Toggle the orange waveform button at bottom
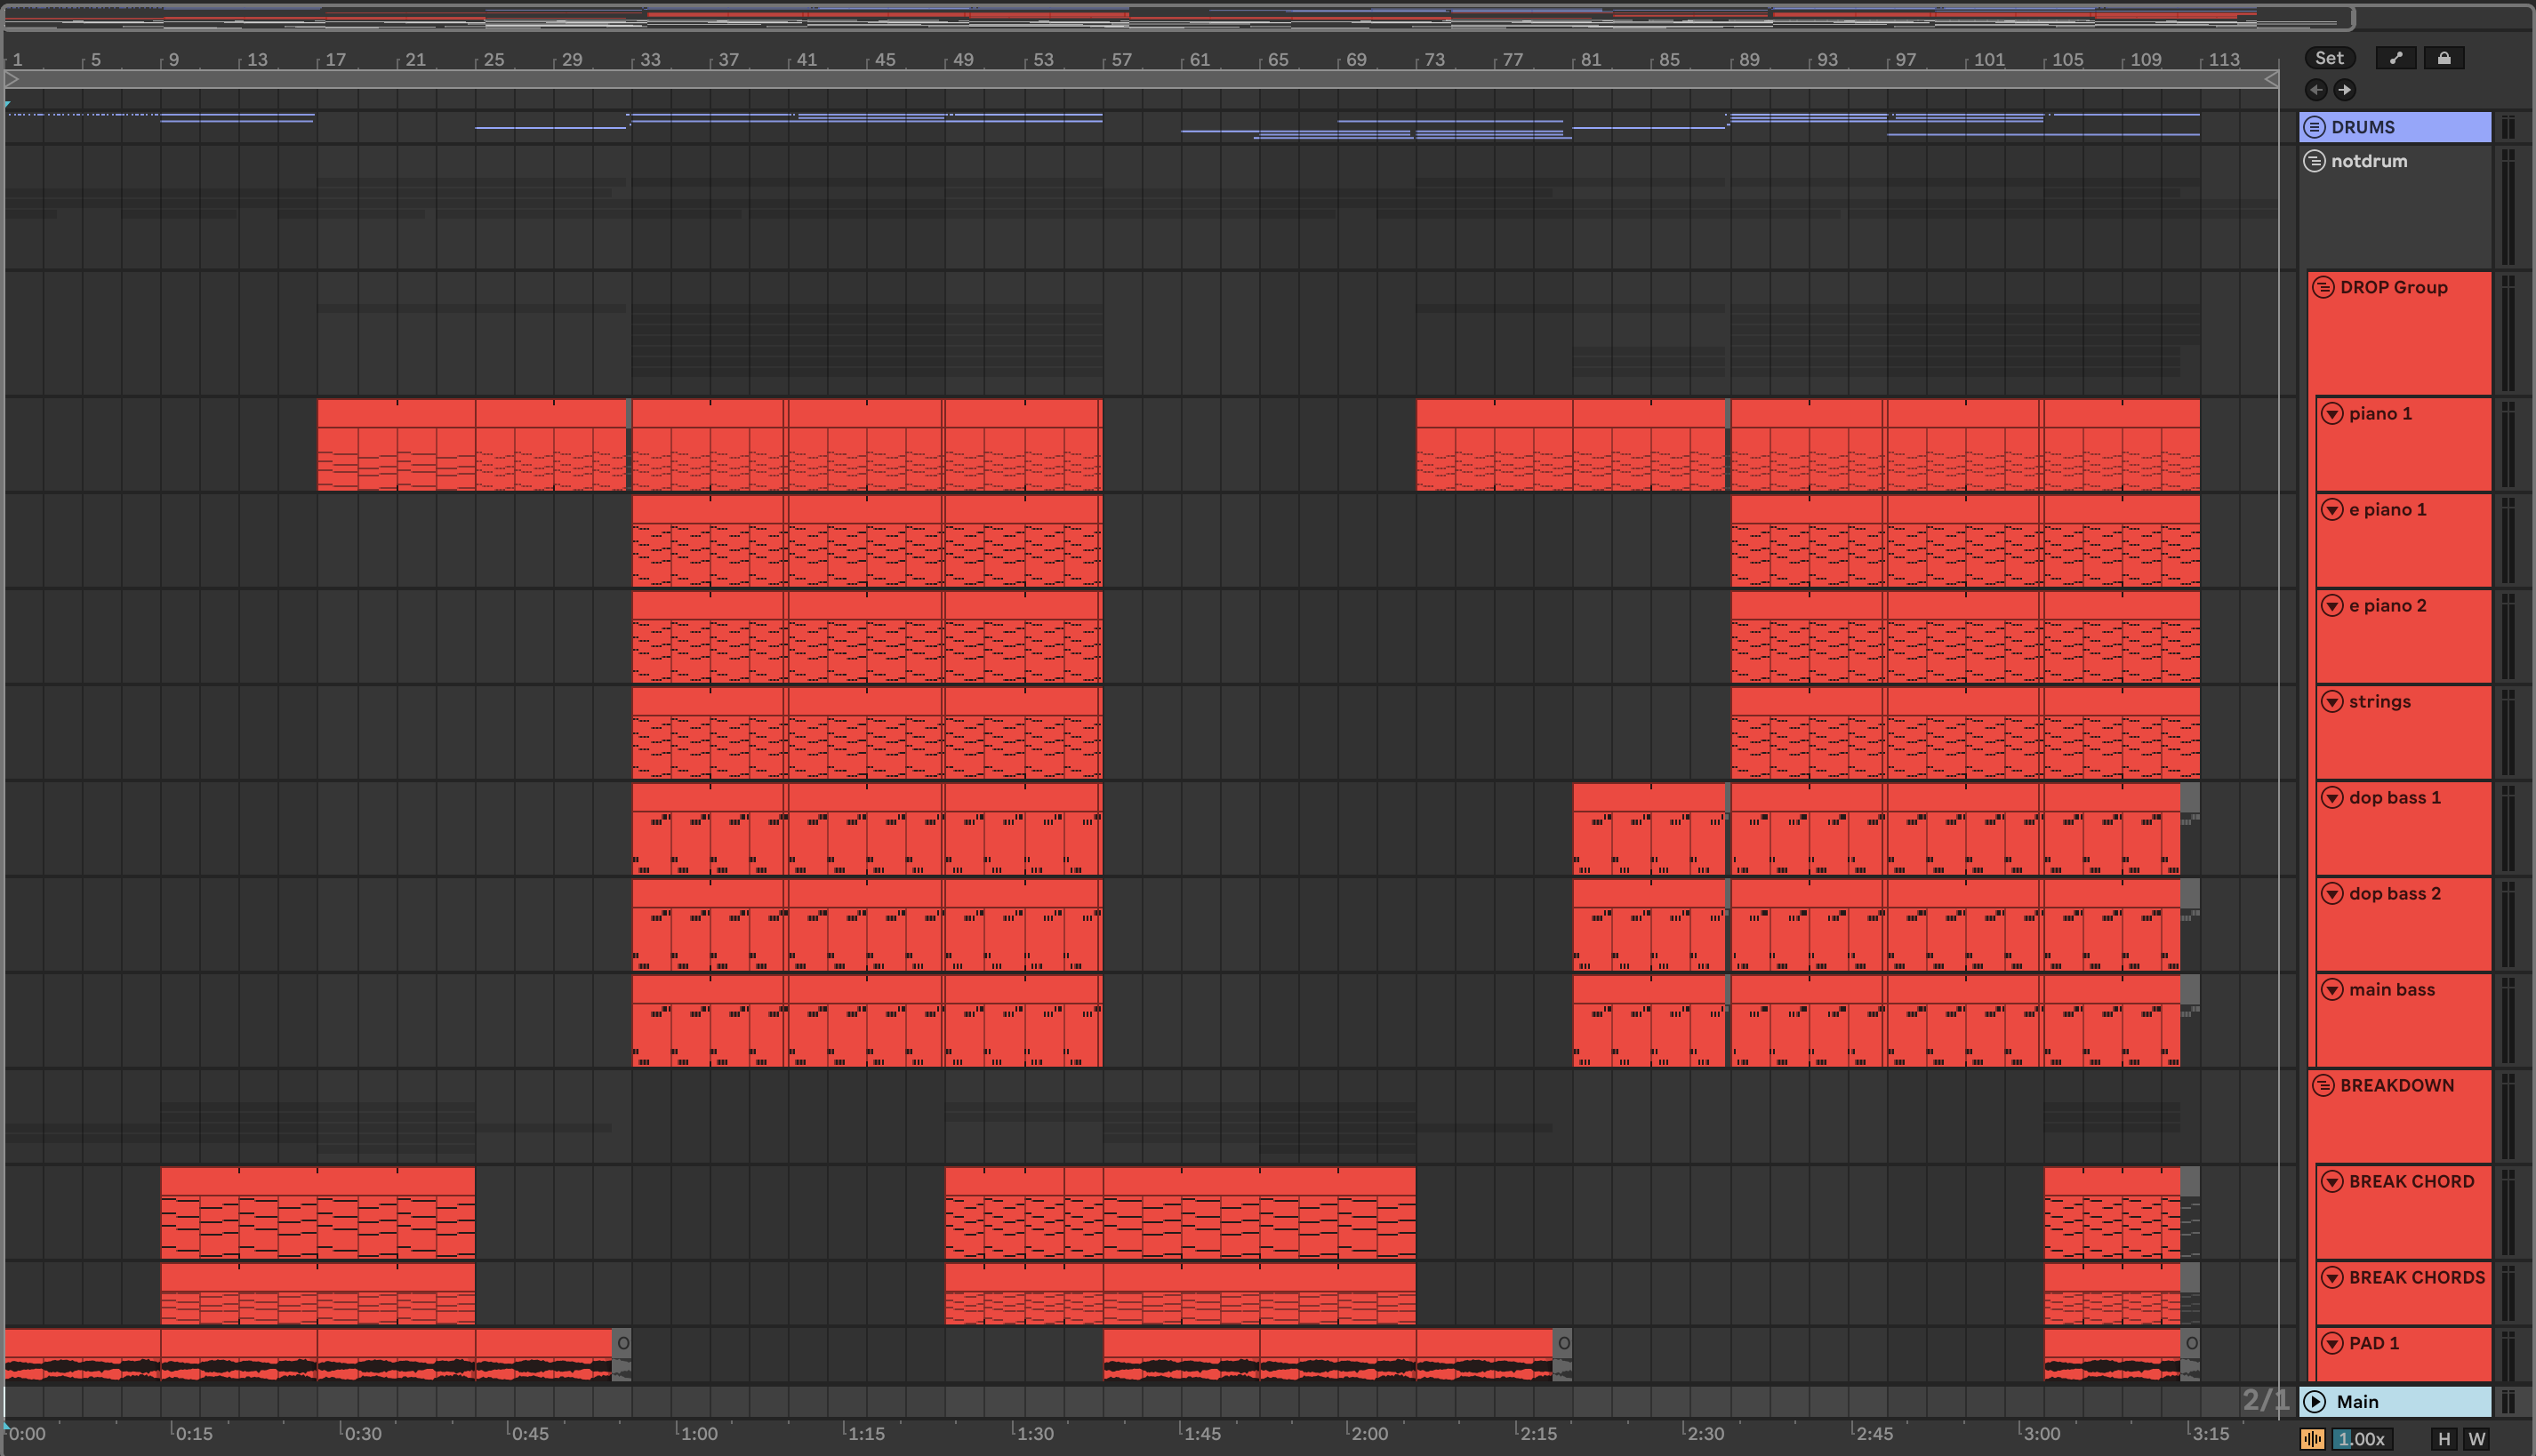Viewport: 2536px width, 1456px height. coord(2312,1439)
